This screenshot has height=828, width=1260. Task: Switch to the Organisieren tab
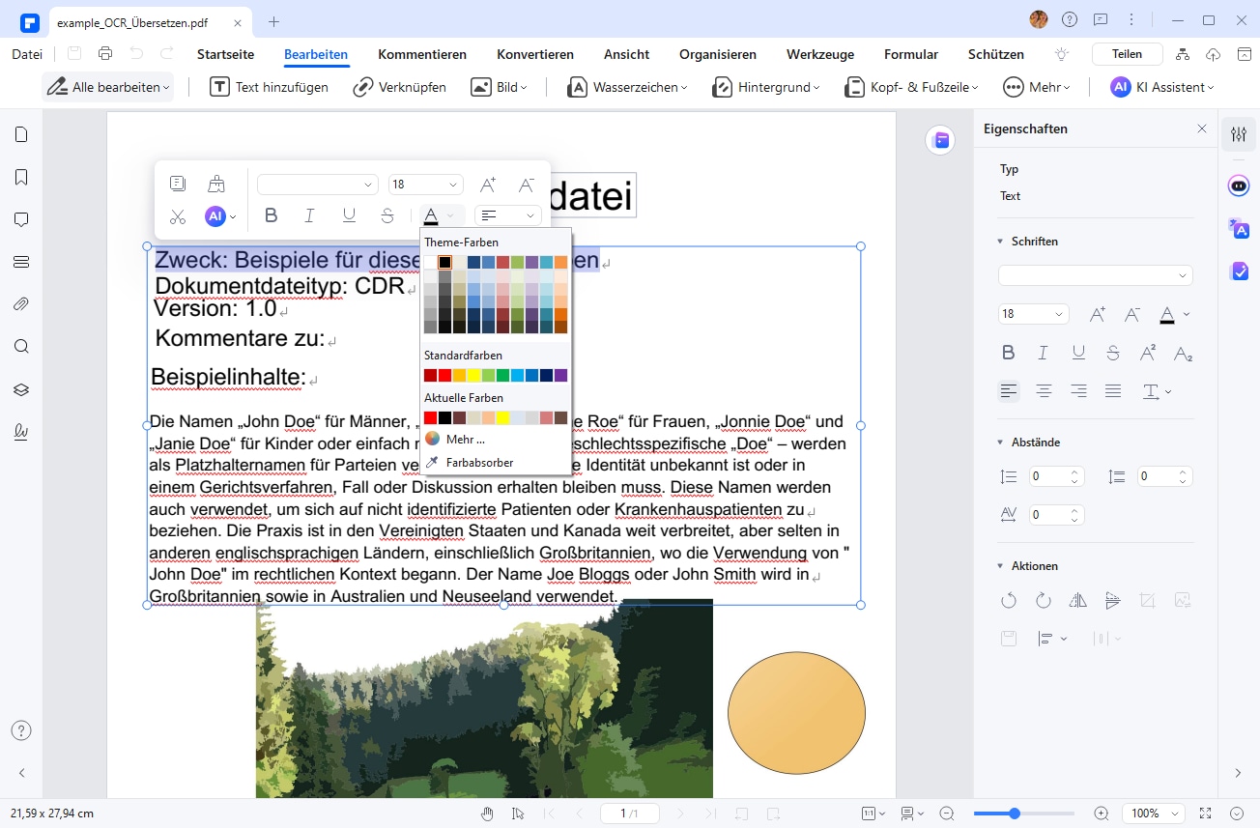click(x=718, y=54)
